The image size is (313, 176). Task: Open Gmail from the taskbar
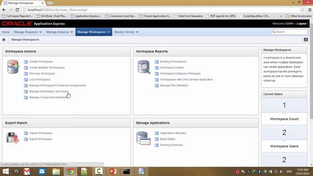(x=27, y=172)
